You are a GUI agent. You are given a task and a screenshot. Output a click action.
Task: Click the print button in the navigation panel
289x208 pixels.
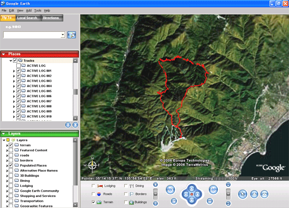click(x=254, y=194)
